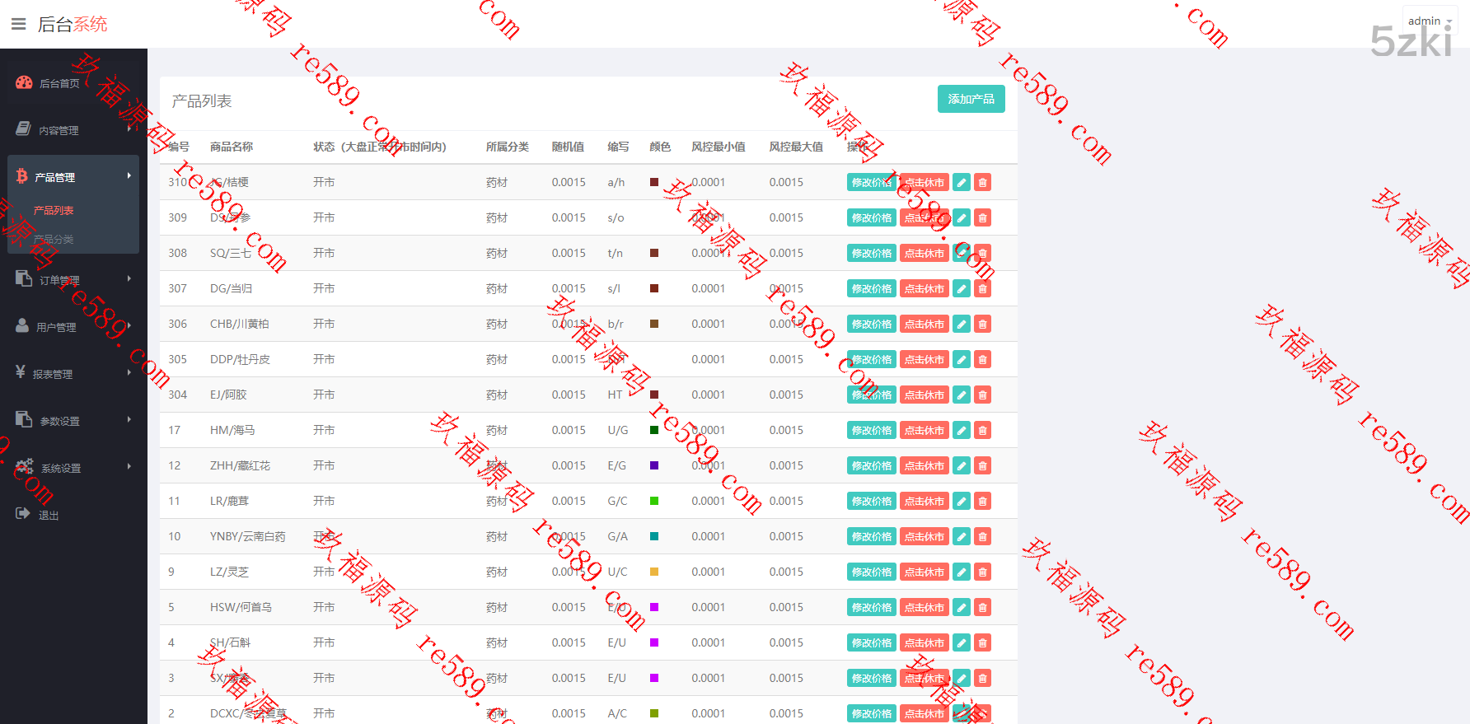Open the admin user dropdown
Viewport: 1470px width, 724px height.
point(1430,21)
